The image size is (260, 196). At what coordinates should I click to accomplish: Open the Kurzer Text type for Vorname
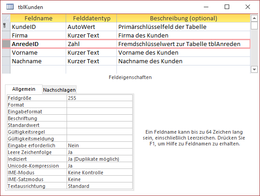(x=91, y=52)
